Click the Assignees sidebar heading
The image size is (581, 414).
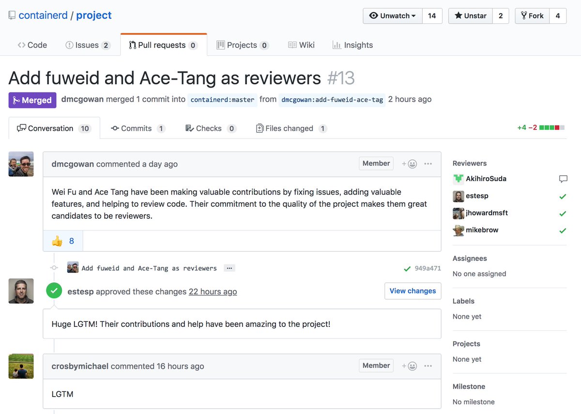click(x=470, y=259)
